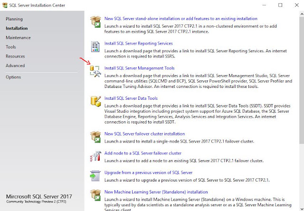This screenshot has height=211, width=304.
Task: Click the SQL Server Installation Center title icon
Action: (x=5, y=5)
